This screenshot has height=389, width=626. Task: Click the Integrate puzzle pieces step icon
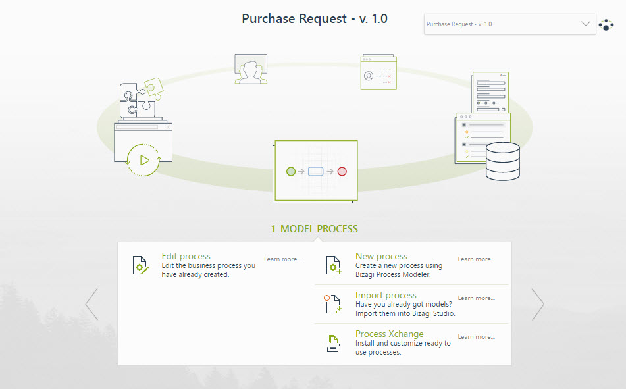tap(141, 99)
